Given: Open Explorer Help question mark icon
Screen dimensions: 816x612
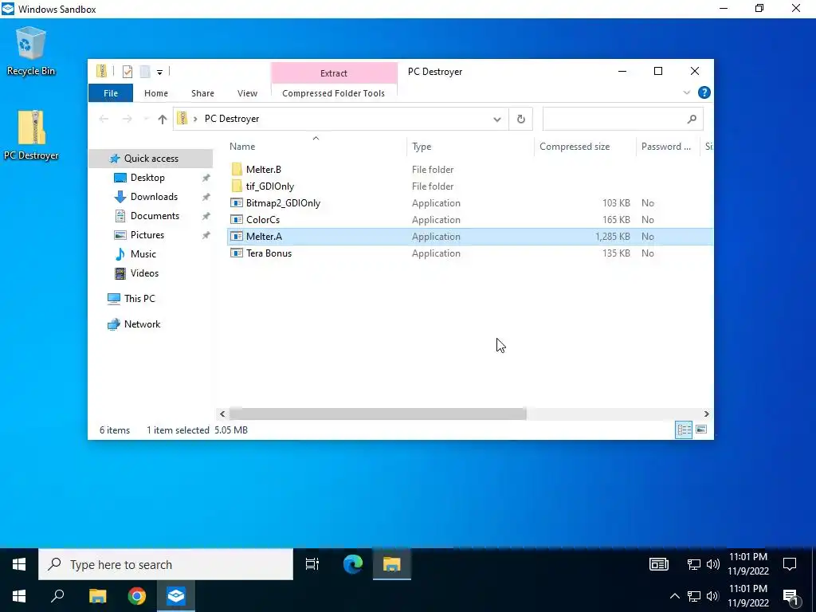Looking at the screenshot, I should tap(704, 92).
